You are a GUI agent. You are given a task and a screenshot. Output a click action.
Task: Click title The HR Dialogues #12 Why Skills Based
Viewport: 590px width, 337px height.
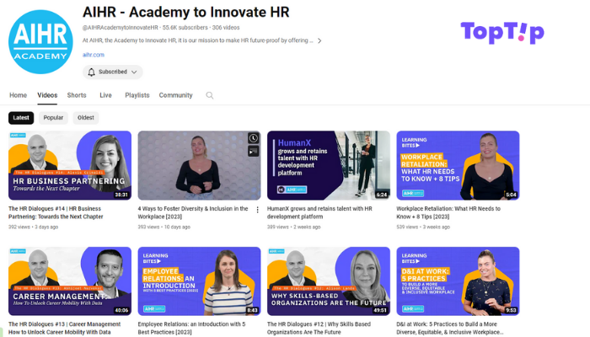[319, 328]
